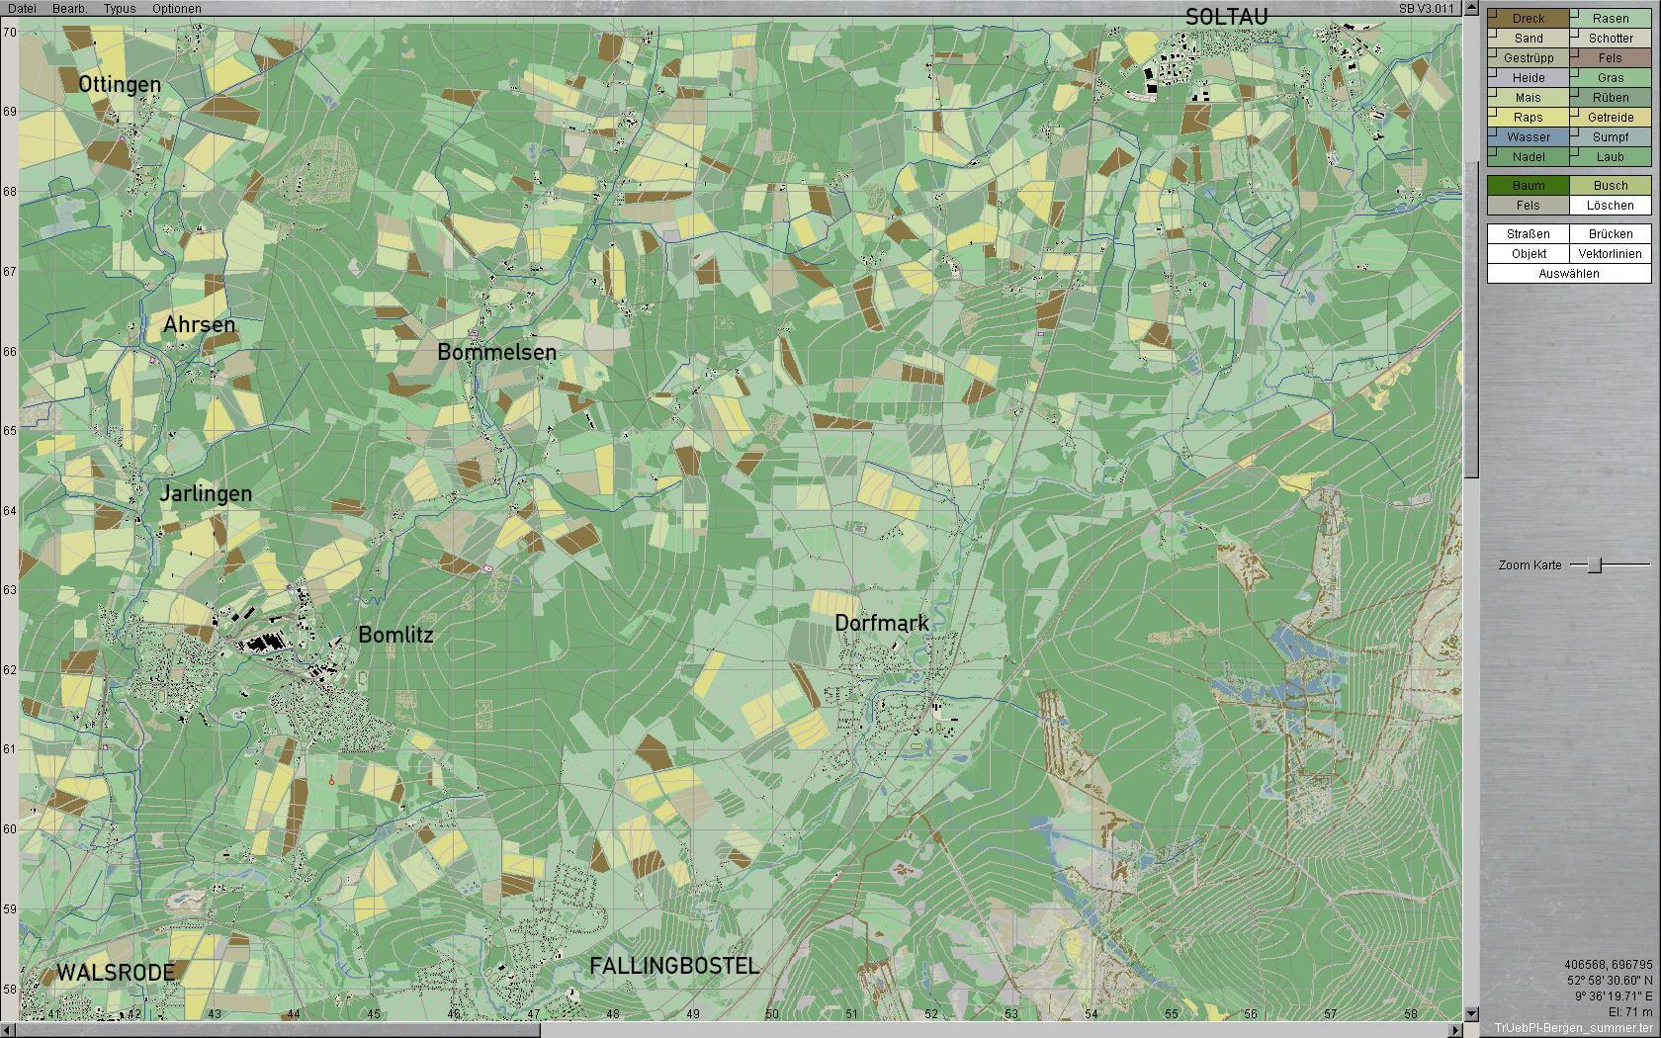
Task: Open the Bearb. menu
Action: tap(69, 8)
